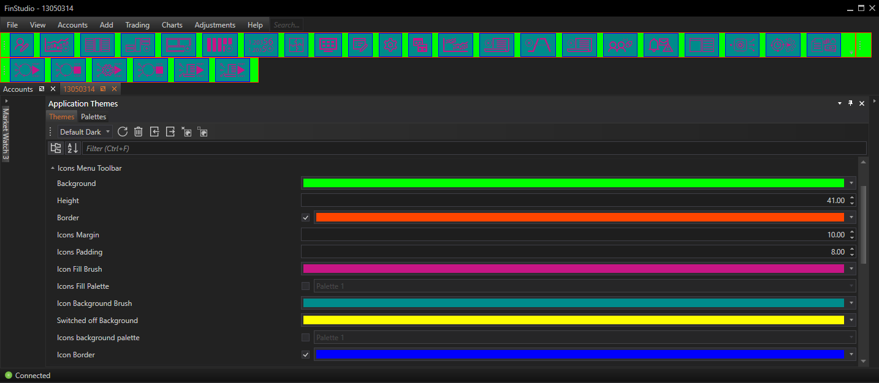Switch to the Palettes tab
Screen dimensions: 879x383
tap(93, 117)
